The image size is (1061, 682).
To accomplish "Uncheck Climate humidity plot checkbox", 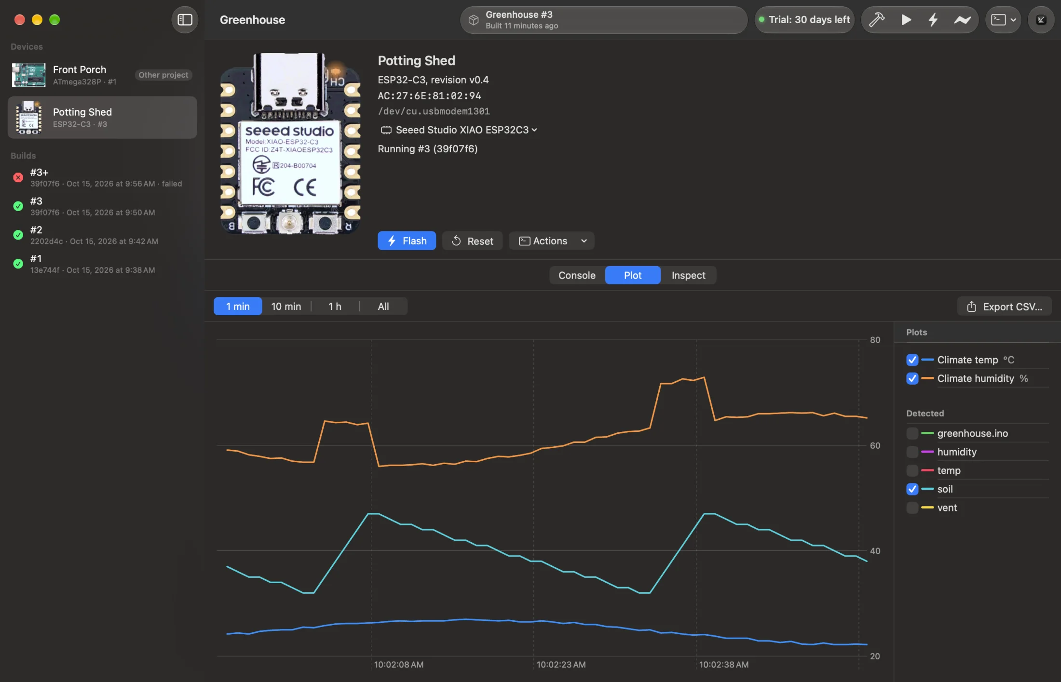I will click(x=912, y=378).
